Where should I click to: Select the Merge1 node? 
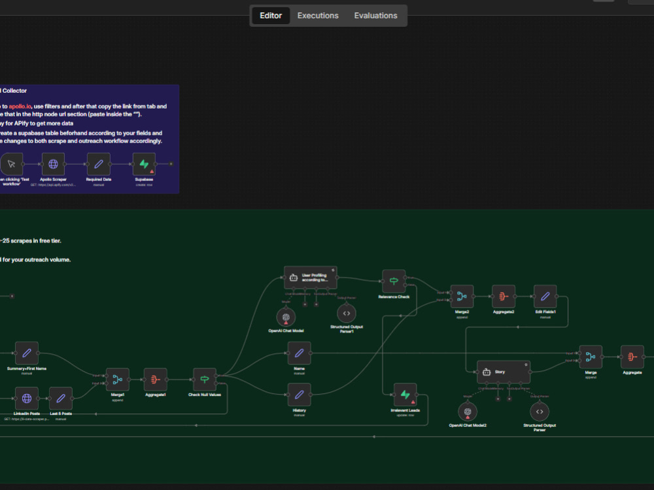coord(118,379)
